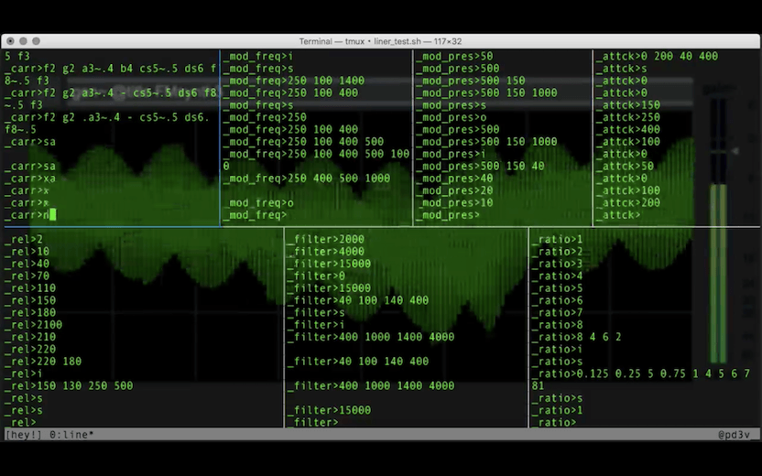Click the @pd3v label in status bar

(x=734, y=435)
